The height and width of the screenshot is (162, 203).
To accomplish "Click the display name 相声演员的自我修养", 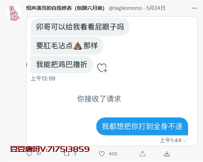I will coord(49,8).
